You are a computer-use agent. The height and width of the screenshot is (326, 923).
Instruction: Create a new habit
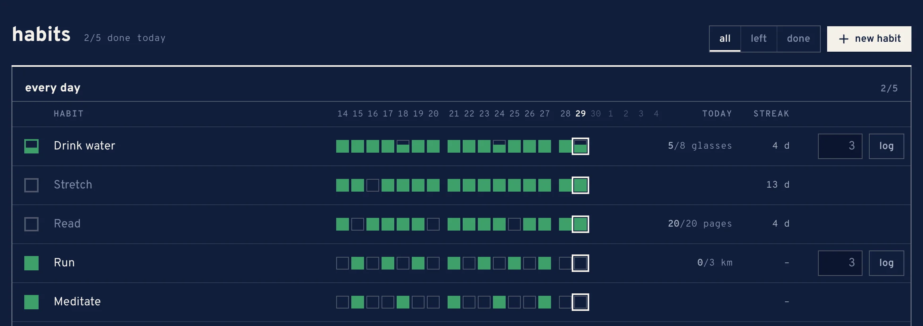coord(869,39)
